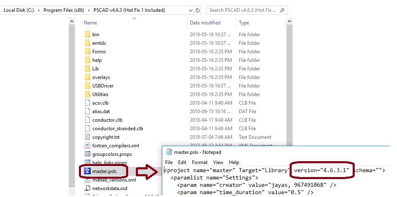Image resolution: width=397 pixels, height=197 pixels.
Task: Click Text Document type of copyright.txt
Action: [255, 137]
